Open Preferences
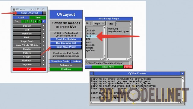The image size is (193, 109). click(x=66, y=65)
